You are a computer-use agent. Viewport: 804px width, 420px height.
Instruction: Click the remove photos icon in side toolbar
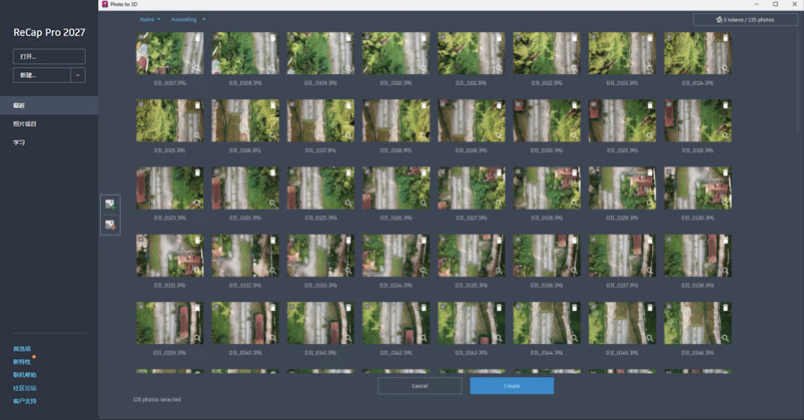(x=110, y=224)
